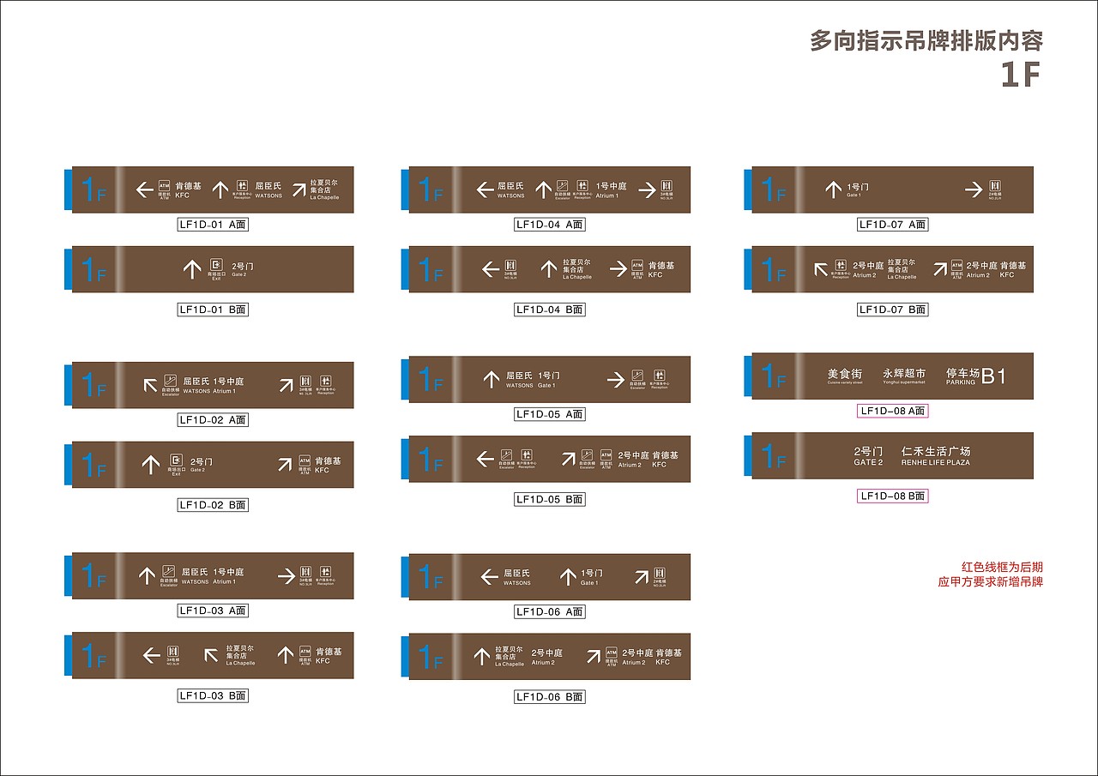Select the label LF1D-05 B面
The height and width of the screenshot is (776, 1098).
click(550, 499)
